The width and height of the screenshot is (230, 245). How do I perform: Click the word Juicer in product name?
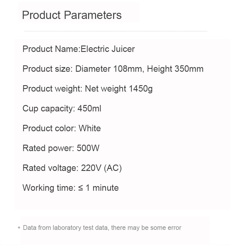click(x=123, y=49)
